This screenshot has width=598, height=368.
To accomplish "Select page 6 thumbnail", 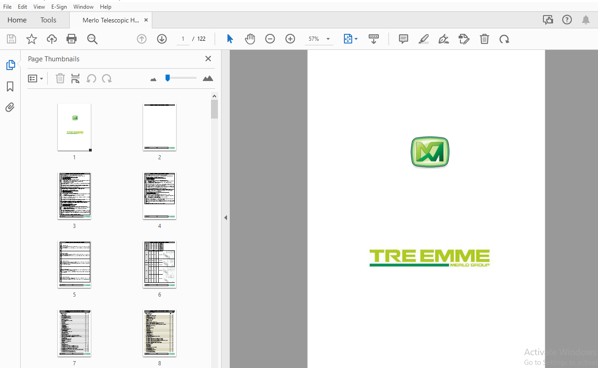I will tap(160, 265).
